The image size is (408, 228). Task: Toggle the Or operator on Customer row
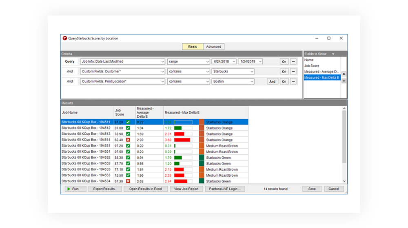(x=284, y=72)
